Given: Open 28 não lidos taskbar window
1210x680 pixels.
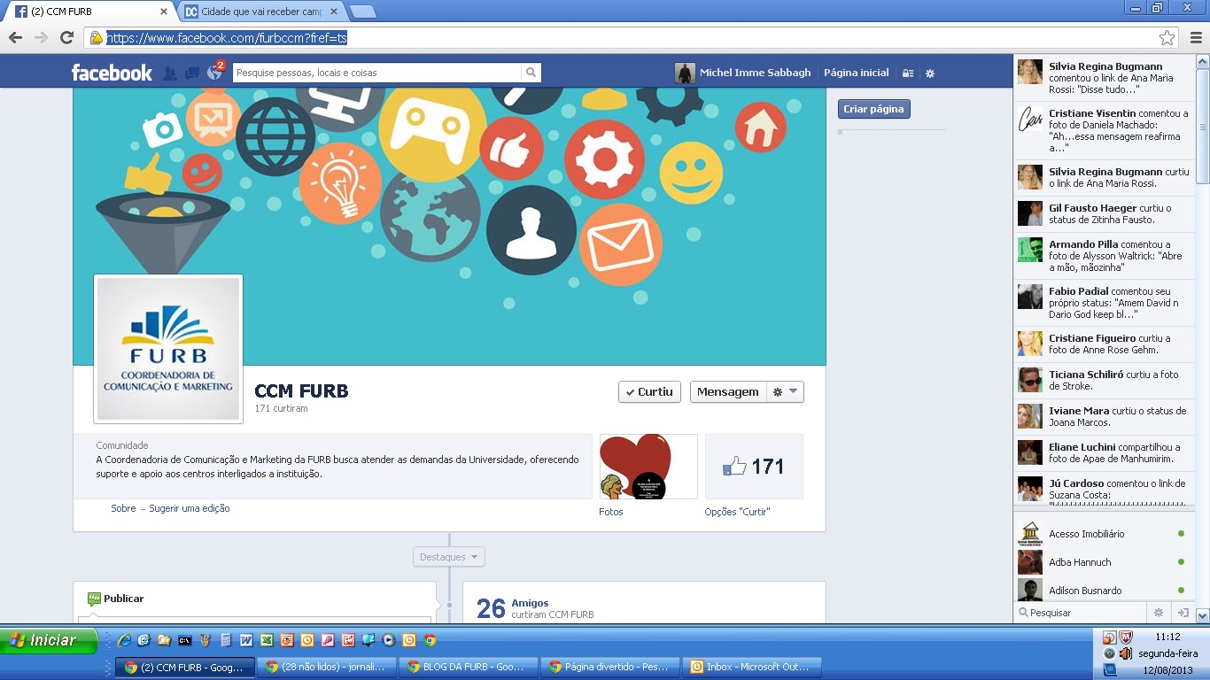Looking at the screenshot, I should (326, 667).
